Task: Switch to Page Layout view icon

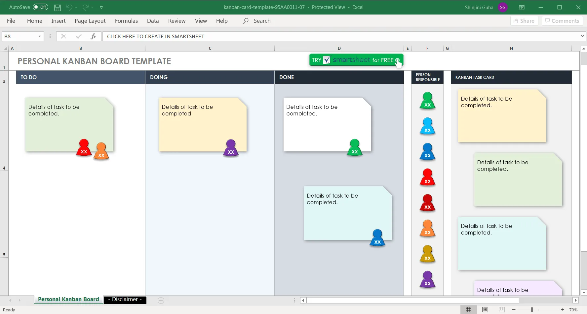Action: tap(485, 309)
